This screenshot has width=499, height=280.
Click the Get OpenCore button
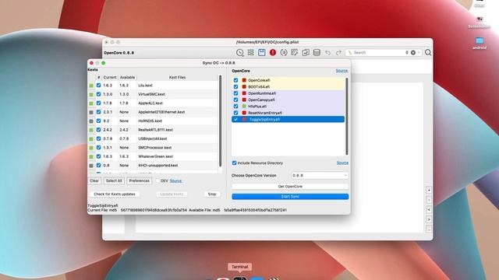[290, 187]
